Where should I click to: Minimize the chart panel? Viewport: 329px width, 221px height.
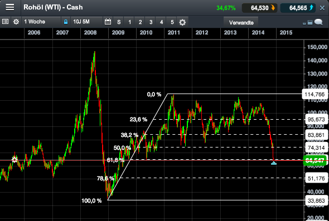pyautogui.click(x=304, y=24)
